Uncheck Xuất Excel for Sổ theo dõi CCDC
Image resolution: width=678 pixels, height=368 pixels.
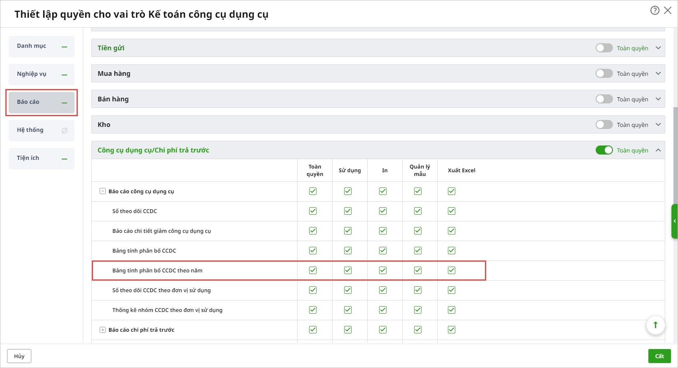pyautogui.click(x=452, y=211)
